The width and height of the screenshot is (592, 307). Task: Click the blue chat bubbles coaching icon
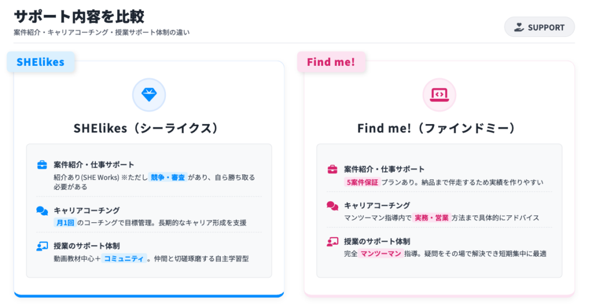42,211
